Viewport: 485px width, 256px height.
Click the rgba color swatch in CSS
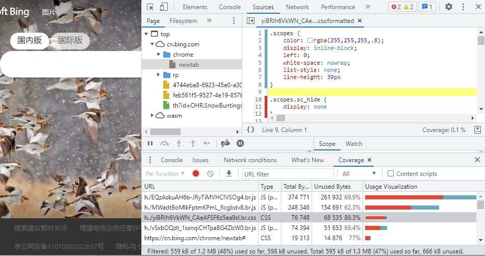pyautogui.click(x=310, y=41)
